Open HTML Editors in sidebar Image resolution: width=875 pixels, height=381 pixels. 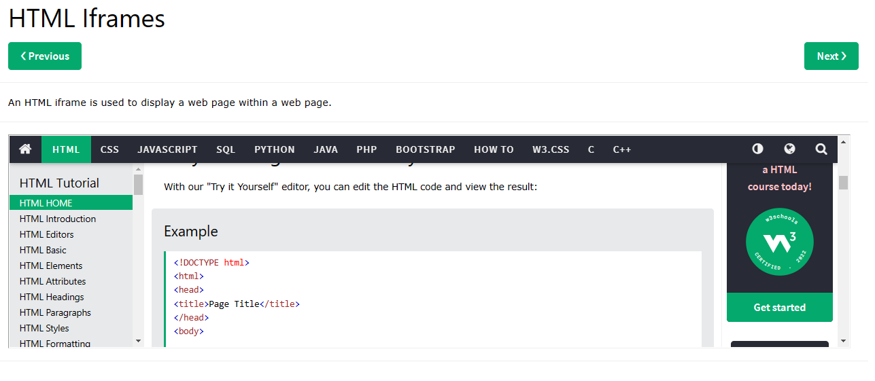pyautogui.click(x=47, y=234)
